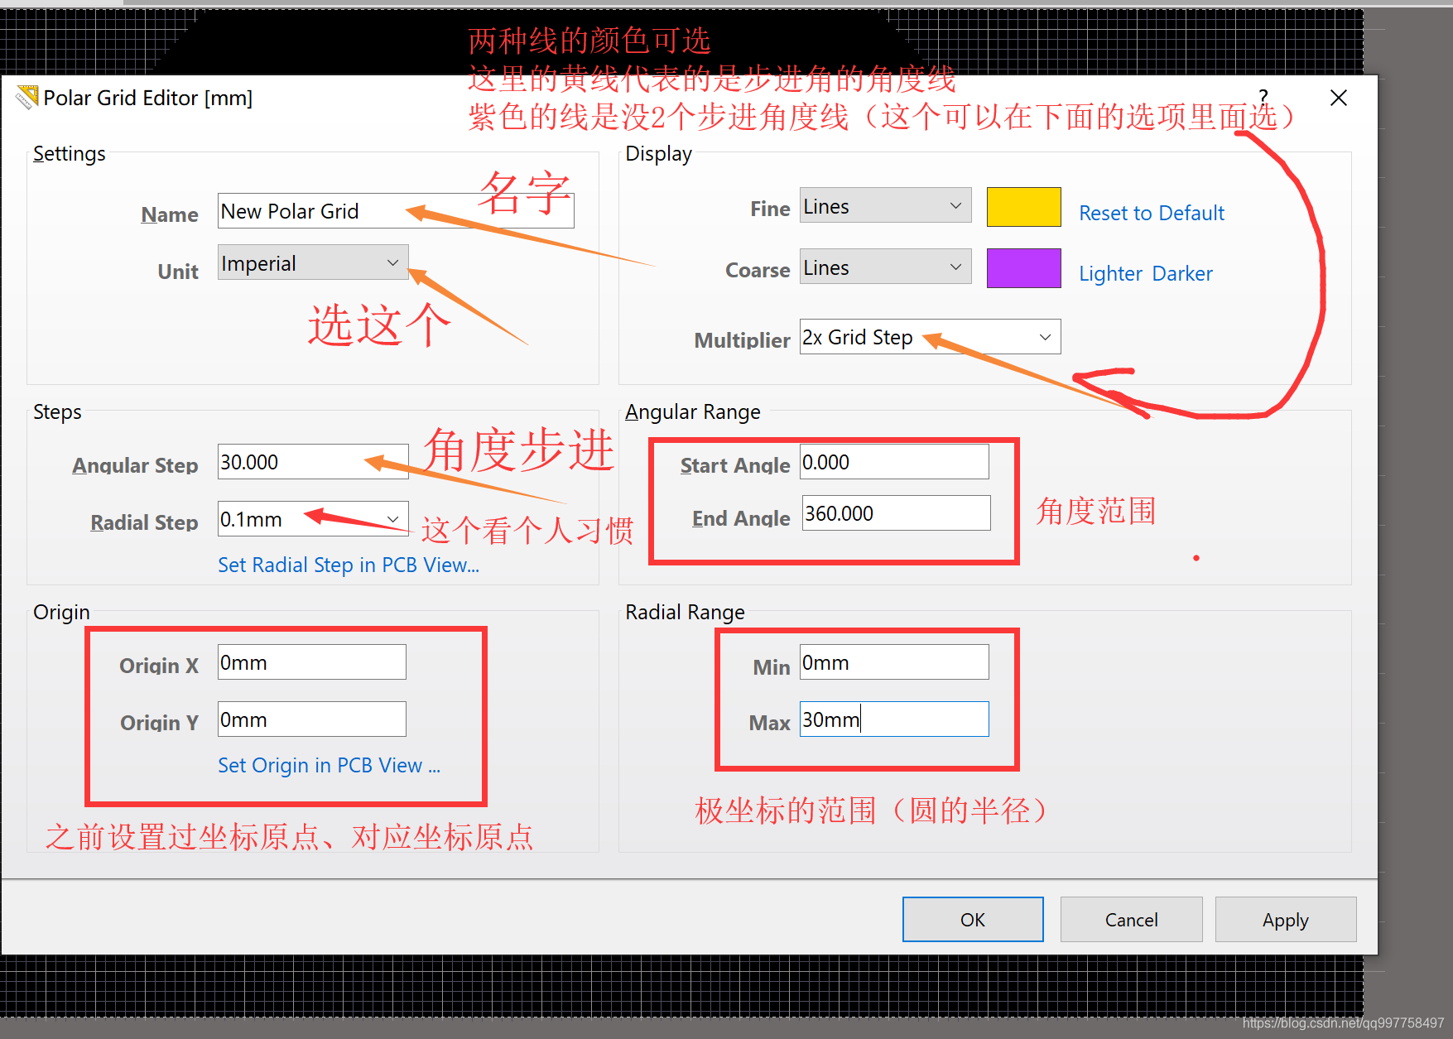Click the help question mark button
Screen dimensions: 1453x1039
point(1263,96)
